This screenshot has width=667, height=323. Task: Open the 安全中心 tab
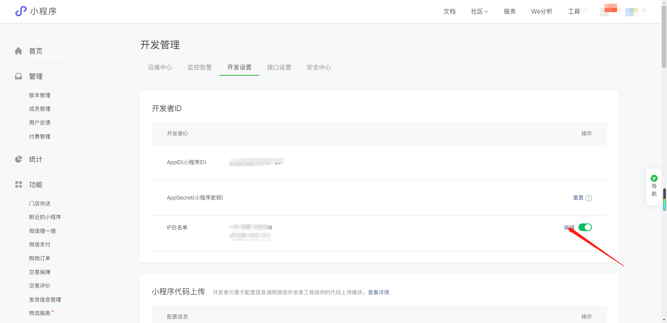tap(319, 67)
